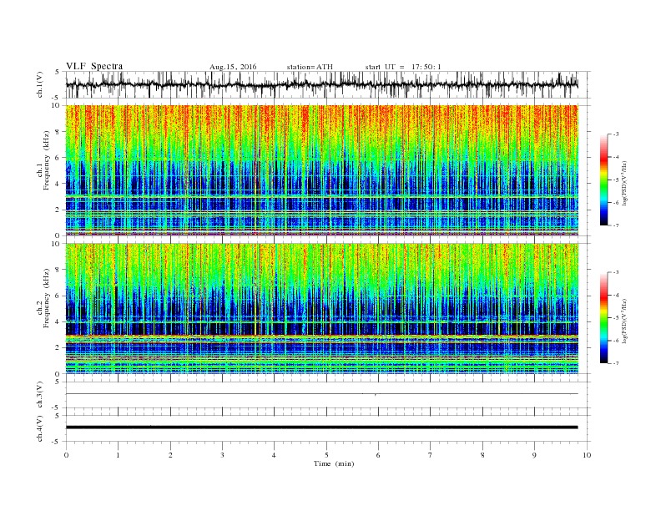Click the "4" kHz tick on ch.2 frequency axis

(x=58, y=321)
